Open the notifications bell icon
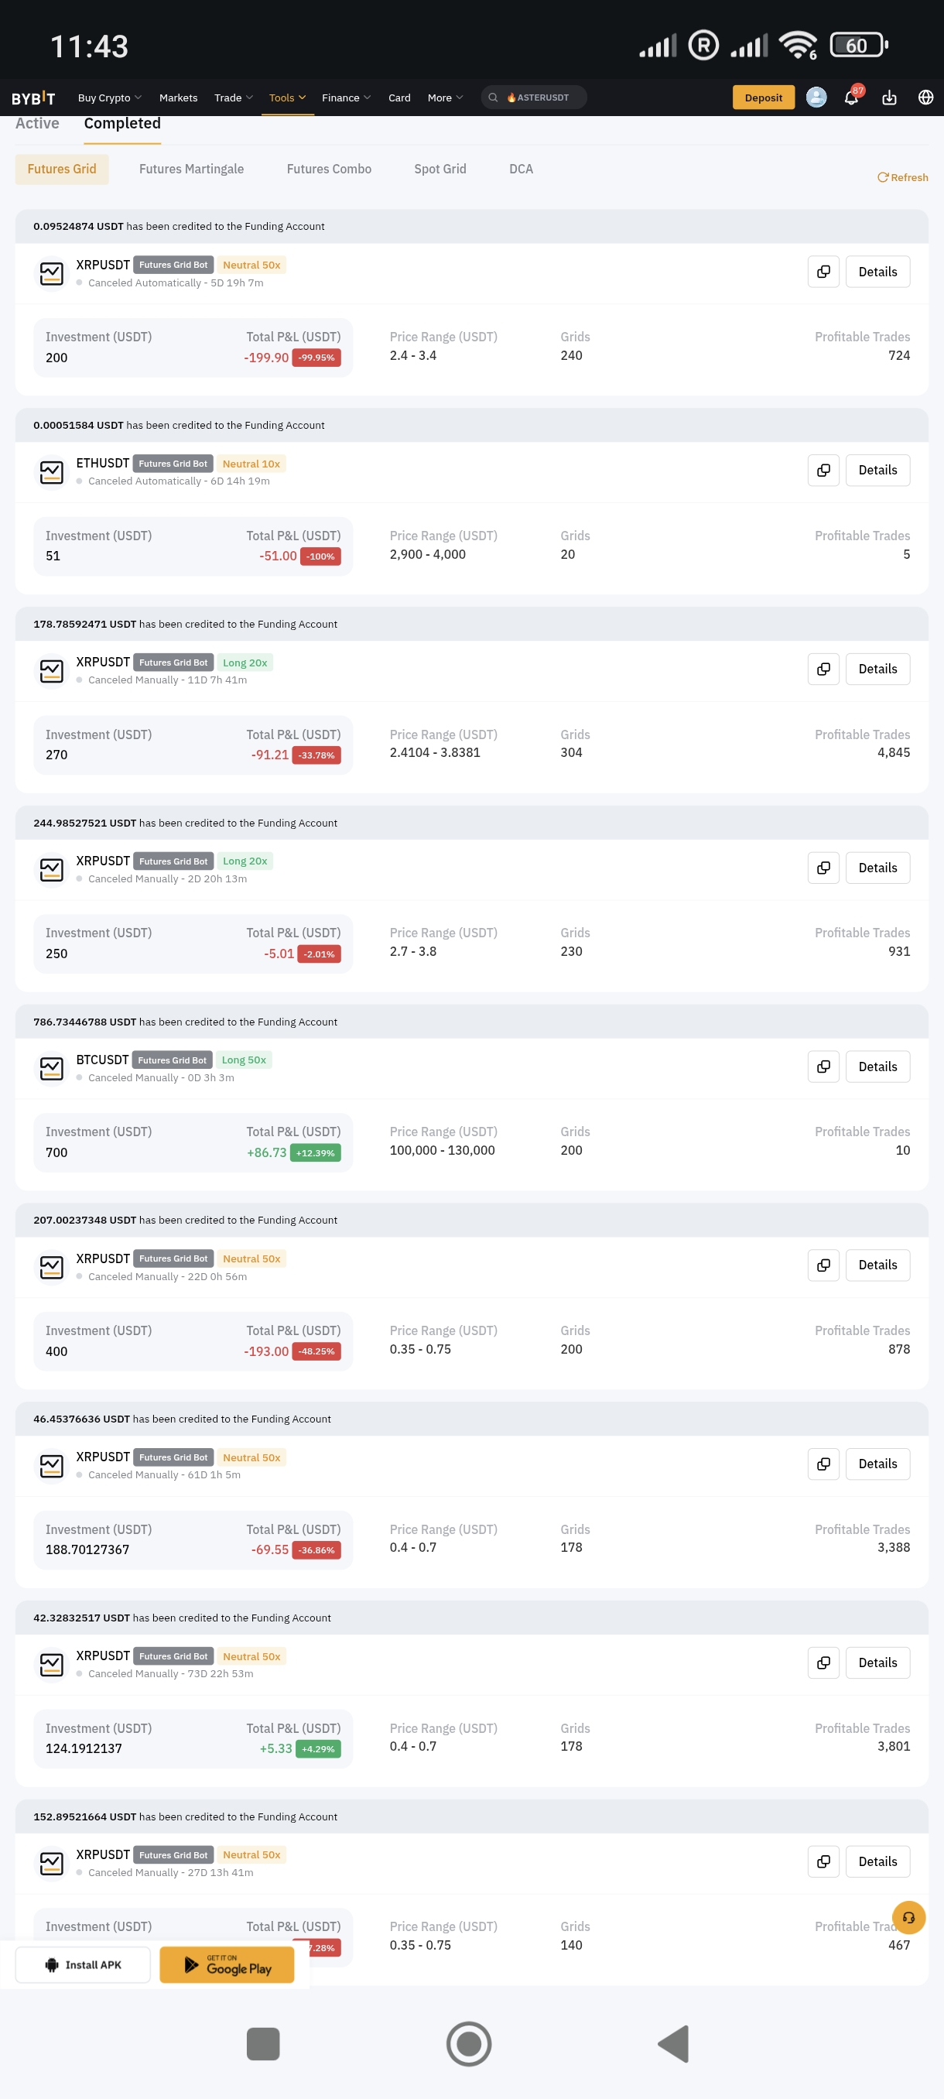The height and width of the screenshot is (2099, 944). [x=851, y=98]
